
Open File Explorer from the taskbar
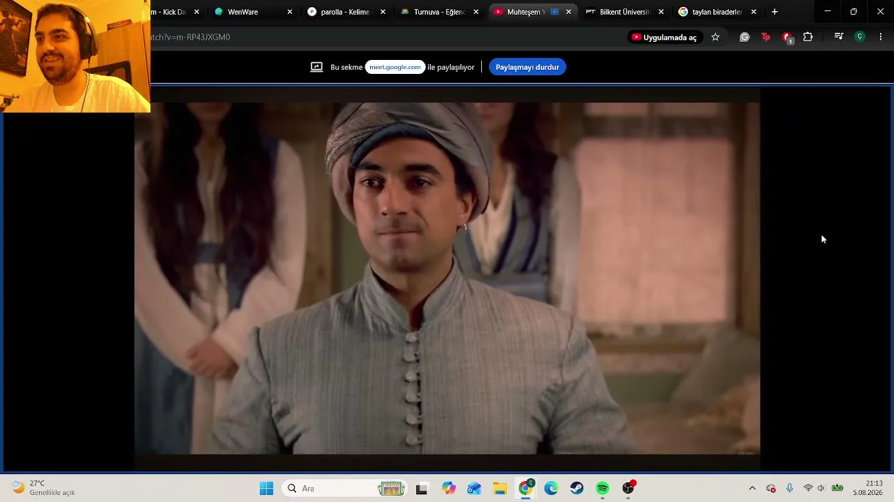pos(500,489)
